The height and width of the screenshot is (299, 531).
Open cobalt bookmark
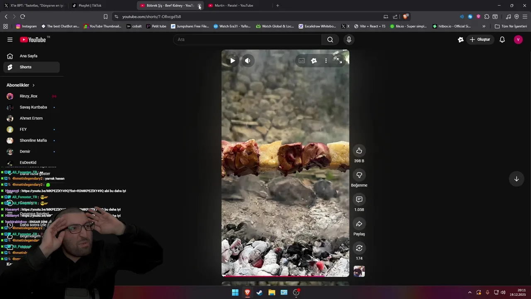(x=134, y=26)
